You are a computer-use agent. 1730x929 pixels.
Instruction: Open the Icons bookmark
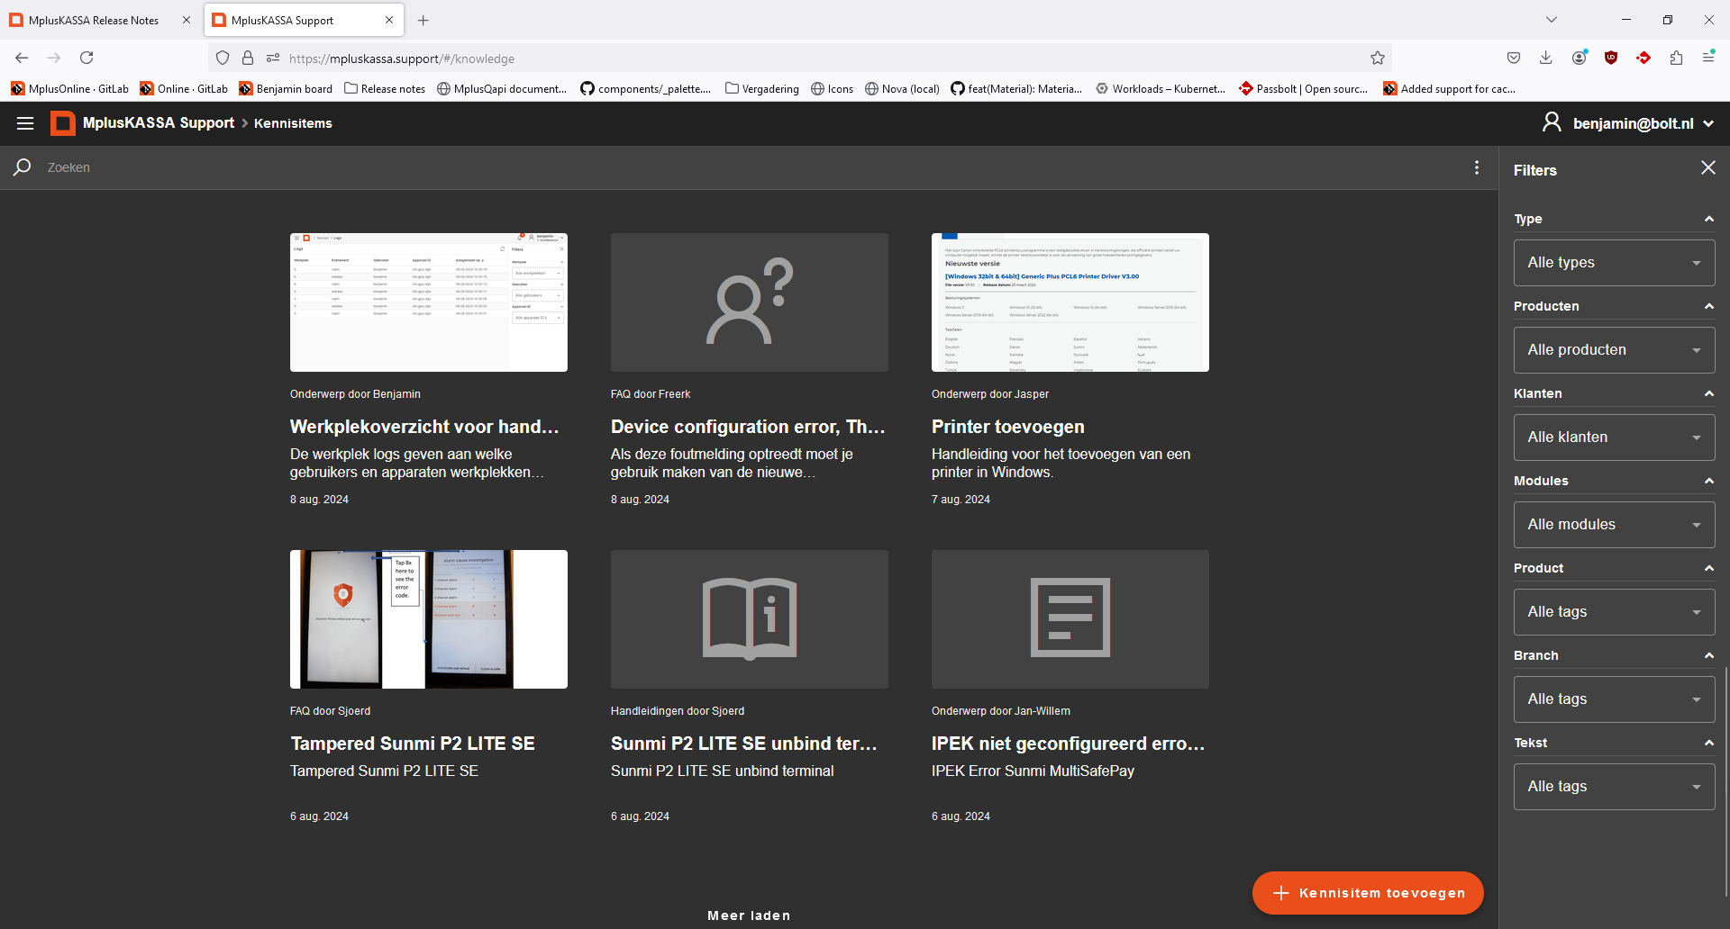[x=832, y=88]
